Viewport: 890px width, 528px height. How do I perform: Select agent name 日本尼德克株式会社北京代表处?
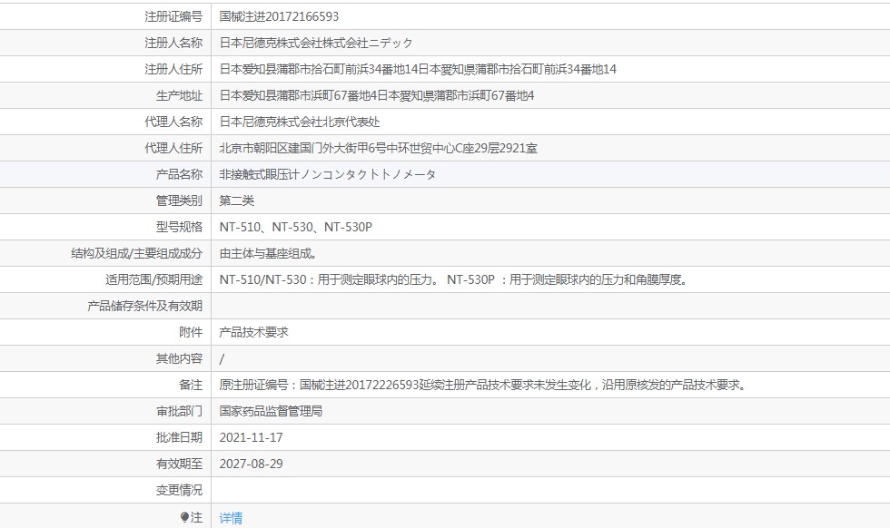(x=300, y=122)
